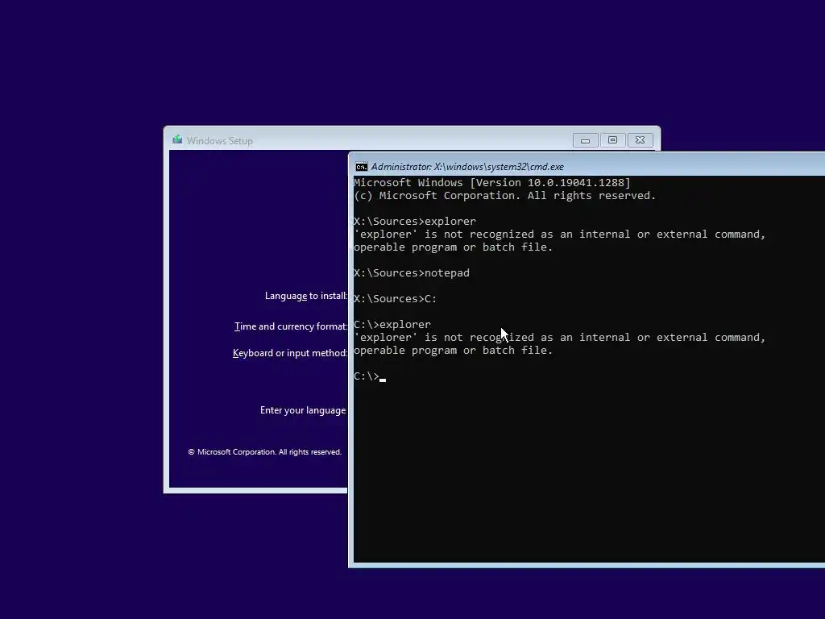Image resolution: width=825 pixels, height=619 pixels.
Task: Click the current 'C:\>' prompt line
Action: coord(370,376)
